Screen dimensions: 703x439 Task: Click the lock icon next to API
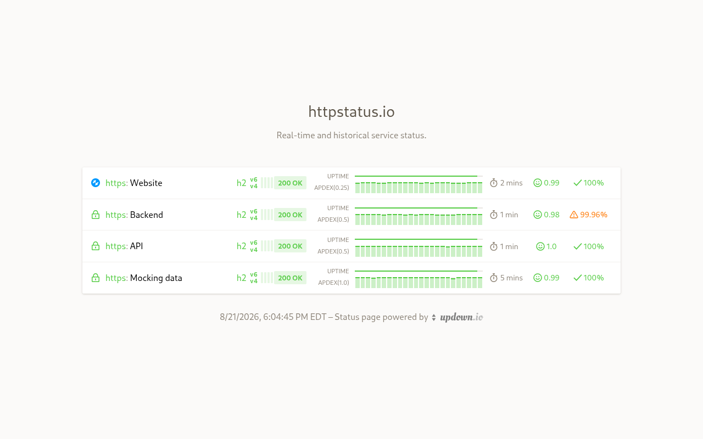tap(96, 246)
